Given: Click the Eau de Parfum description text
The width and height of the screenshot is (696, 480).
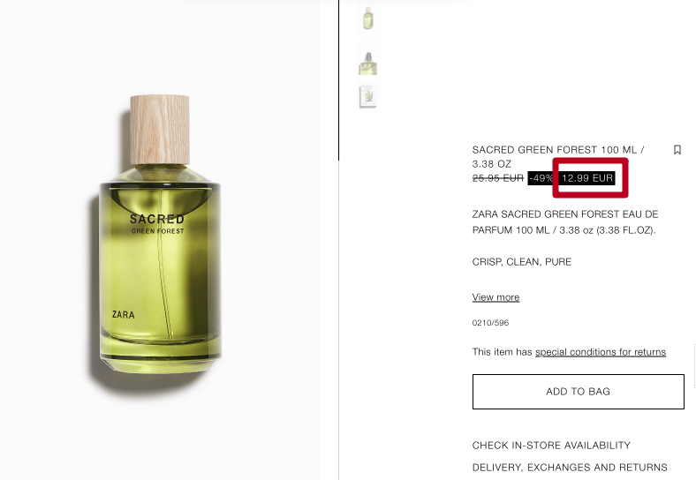Looking at the screenshot, I should (565, 222).
